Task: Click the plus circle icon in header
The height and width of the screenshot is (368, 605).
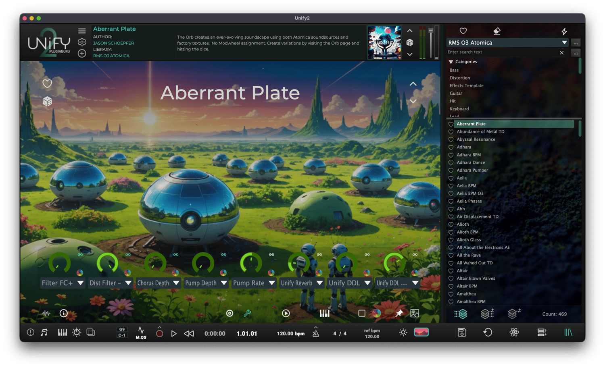Action: [x=82, y=53]
